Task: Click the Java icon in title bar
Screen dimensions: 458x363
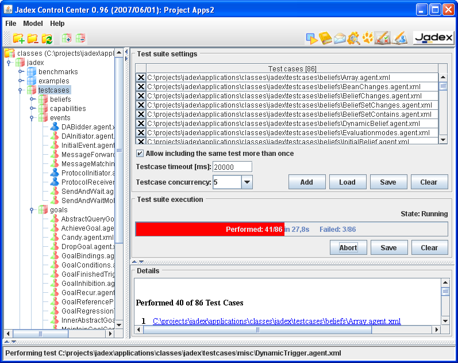Action: click(8, 9)
